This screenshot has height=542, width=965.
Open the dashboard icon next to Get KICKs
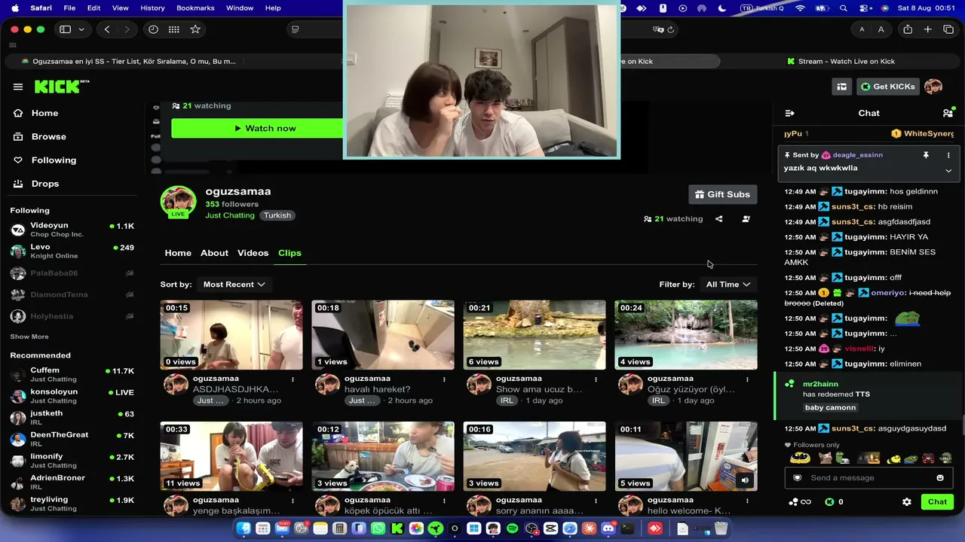pos(842,87)
